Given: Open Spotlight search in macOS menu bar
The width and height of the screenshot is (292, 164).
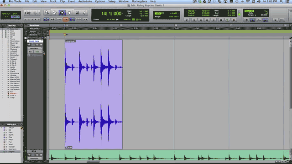Looking at the screenshot, I should click(282, 1).
